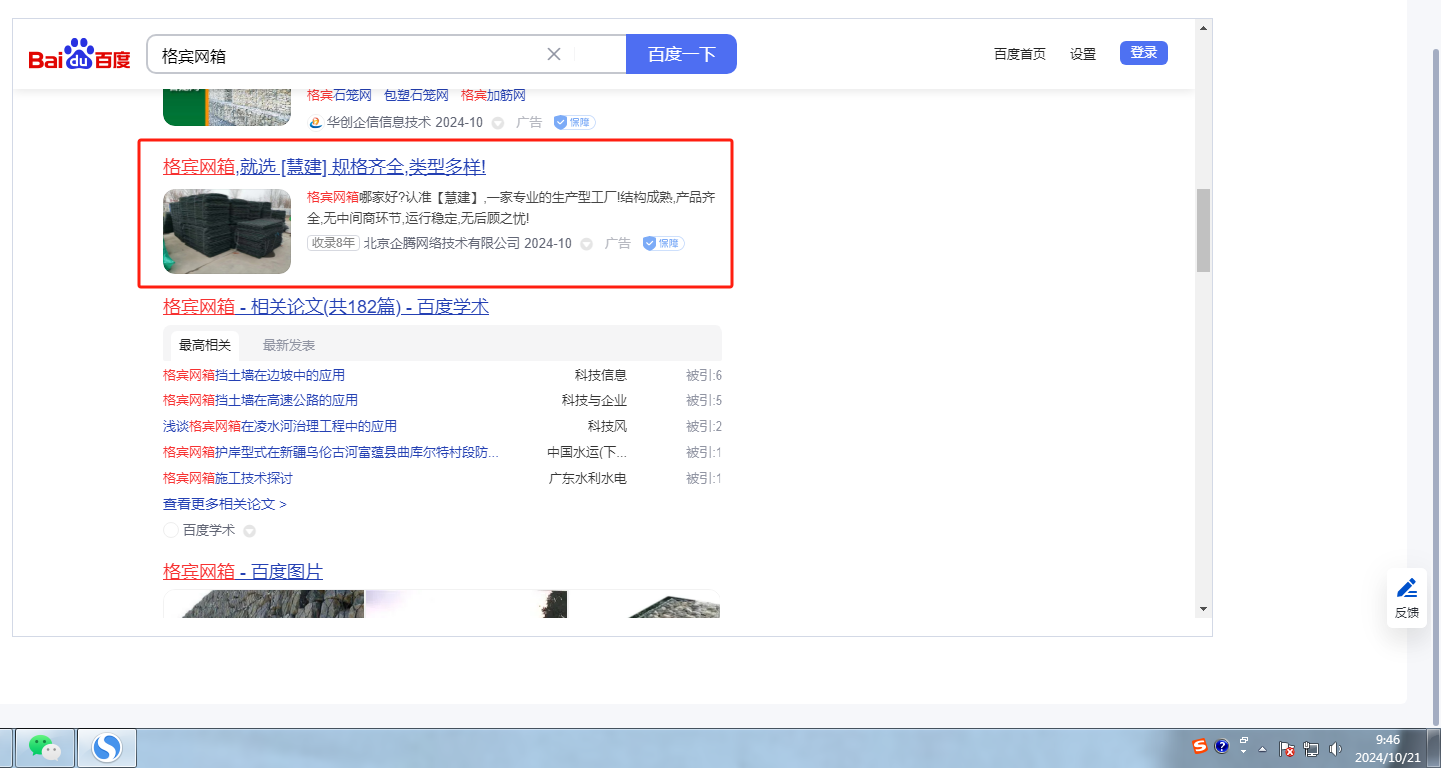This screenshot has height=768, width=1441.
Task: Open the Action Center flag icon
Action: point(1287,748)
